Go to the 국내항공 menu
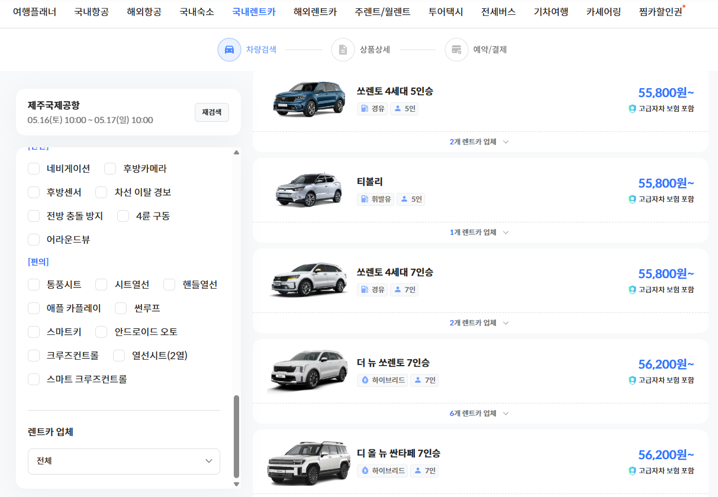The height and width of the screenshot is (497, 718). [x=92, y=12]
